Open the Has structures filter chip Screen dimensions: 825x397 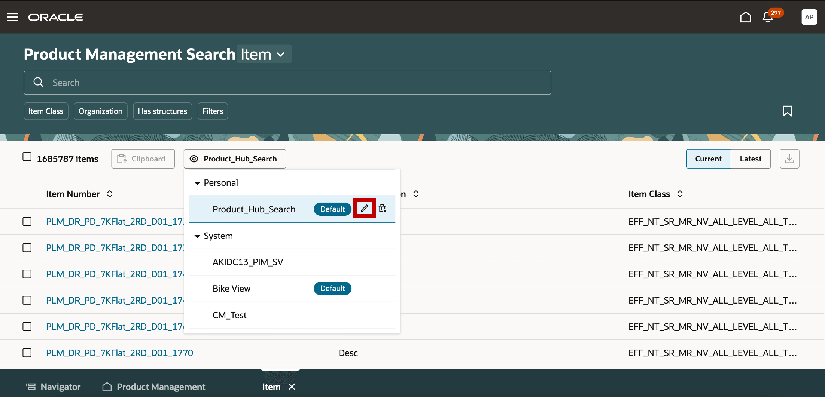(162, 111)
